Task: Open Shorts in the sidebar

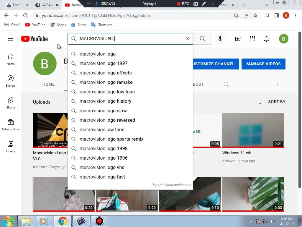Action: click(x=11, y=103)
